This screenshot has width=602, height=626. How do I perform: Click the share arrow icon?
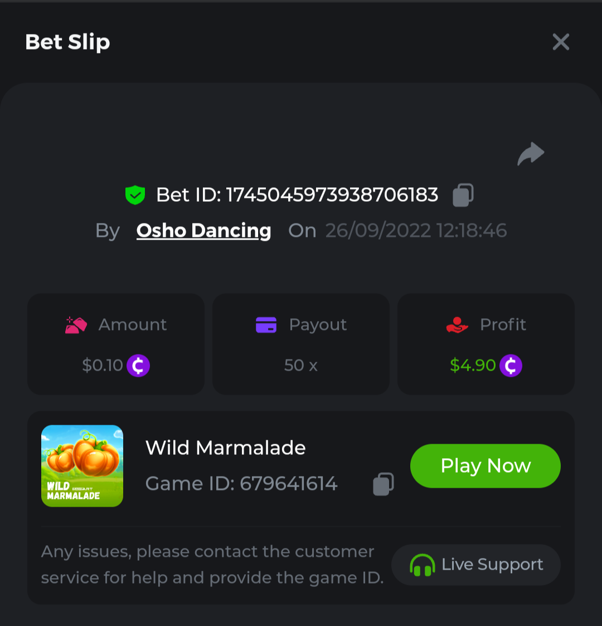point(531,154)
